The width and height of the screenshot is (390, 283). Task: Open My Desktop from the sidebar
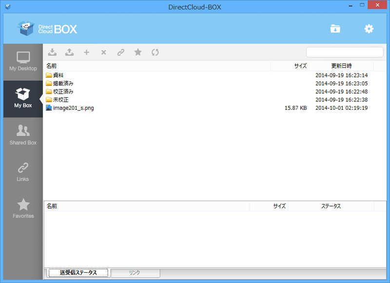(x=22, y=62)
